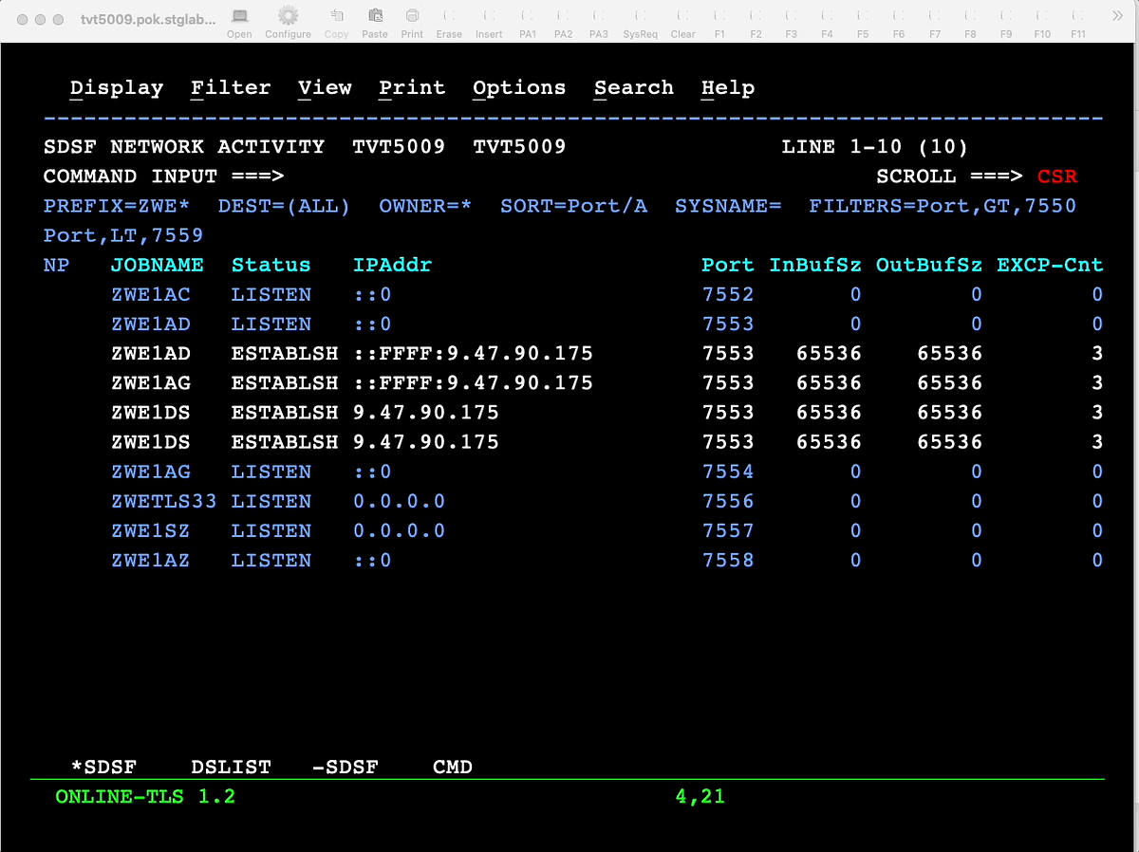Click the IPAddr column header

(x=392, y=266)
